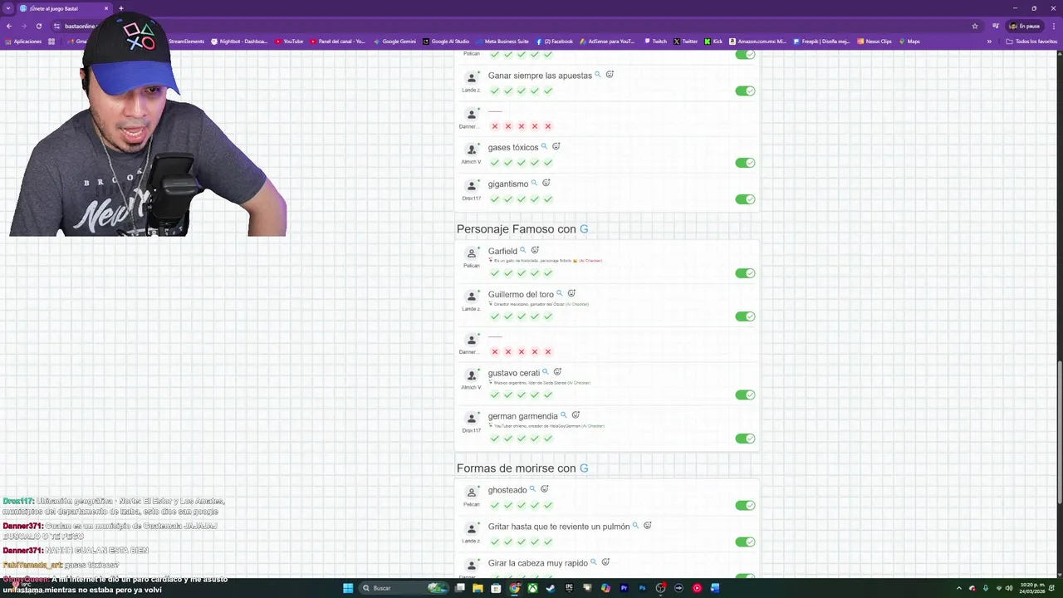Screen dimensions: 1063x598
Task: Open Chrome from the taskbar
Action: [x=514, y=588]
